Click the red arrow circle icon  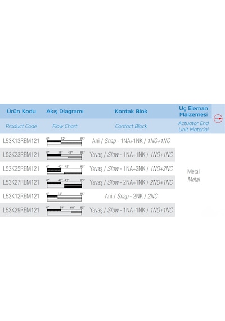[x=218, y=118]
